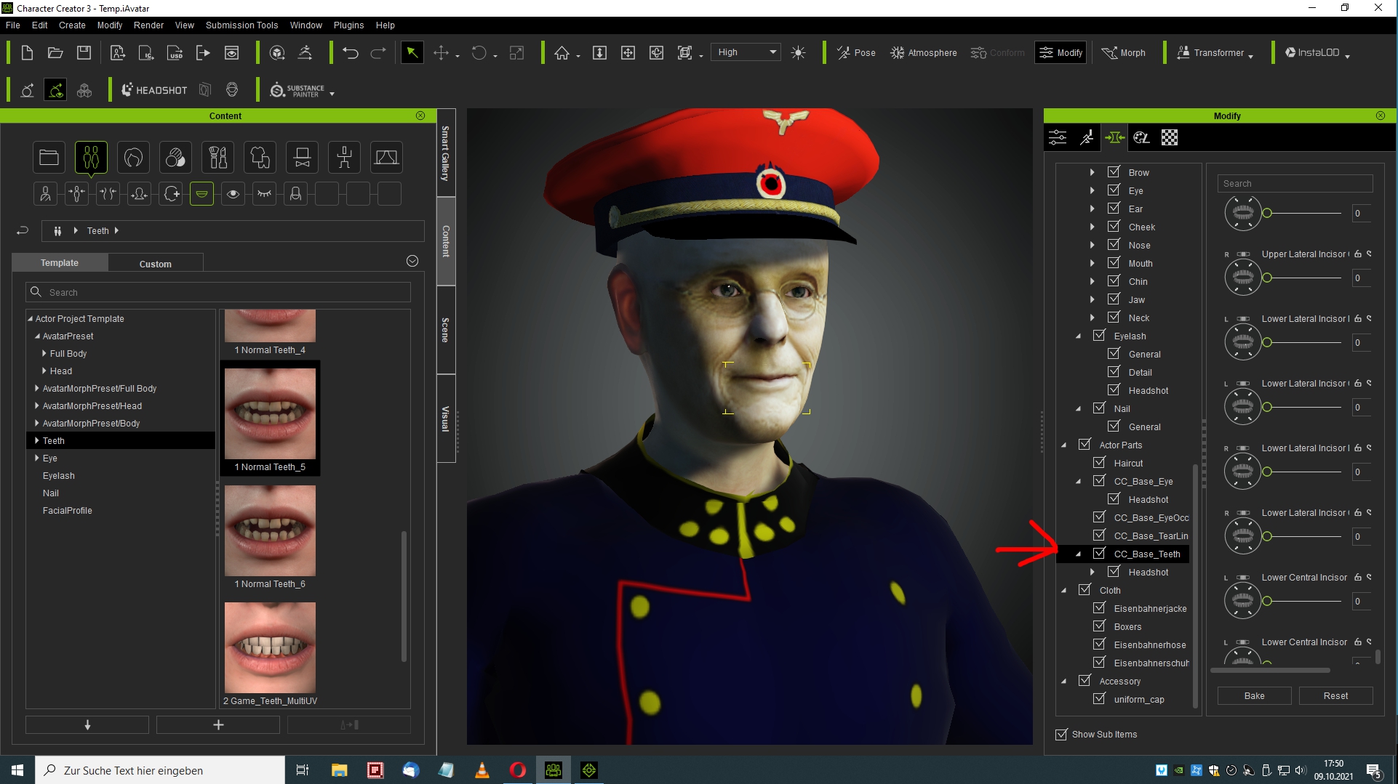Click the Content panel search field

coord(218,292)
